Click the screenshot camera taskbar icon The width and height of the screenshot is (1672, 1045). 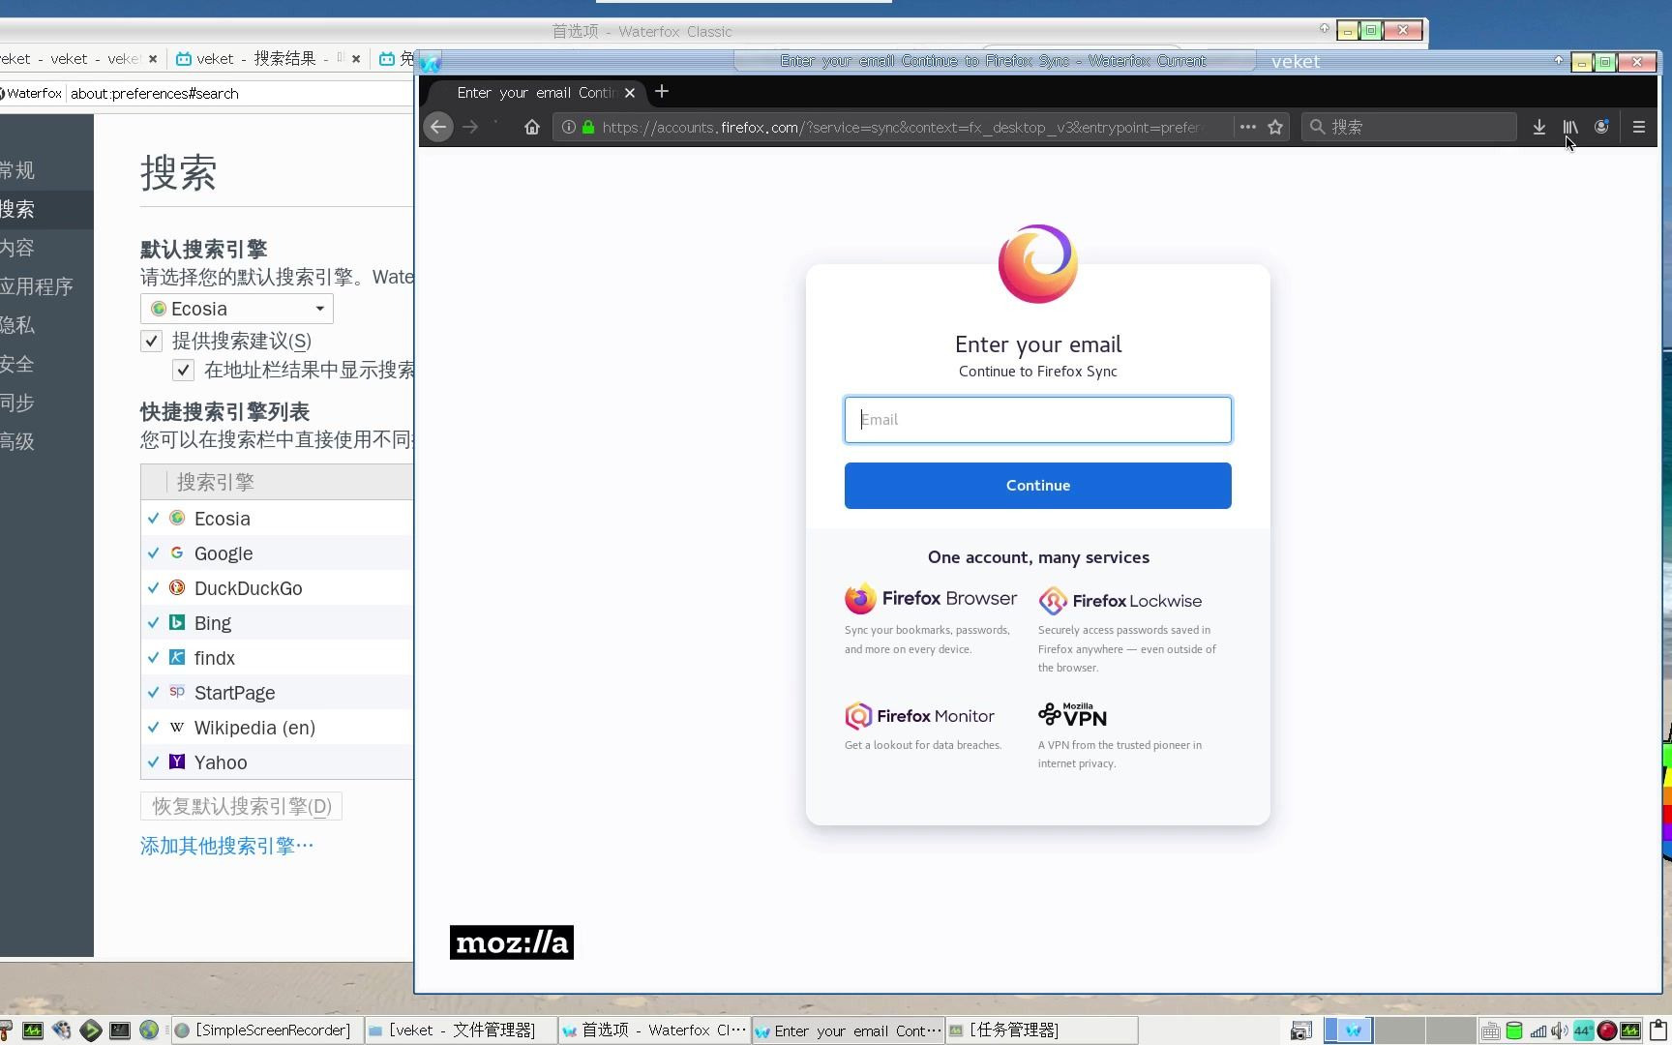pos(1301,1030)
